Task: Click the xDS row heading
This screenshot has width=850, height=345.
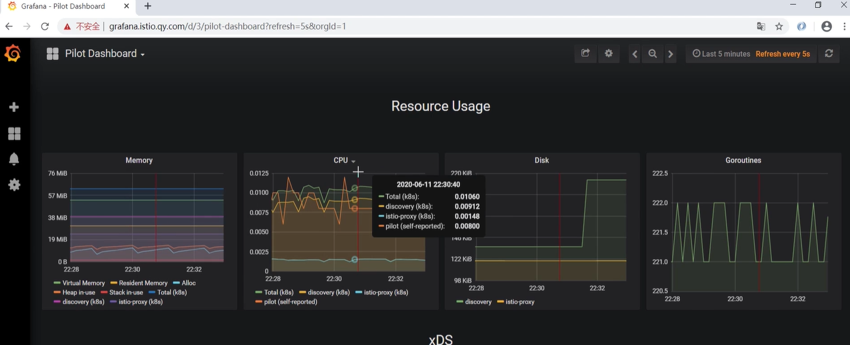Action: tap(440, 339)
